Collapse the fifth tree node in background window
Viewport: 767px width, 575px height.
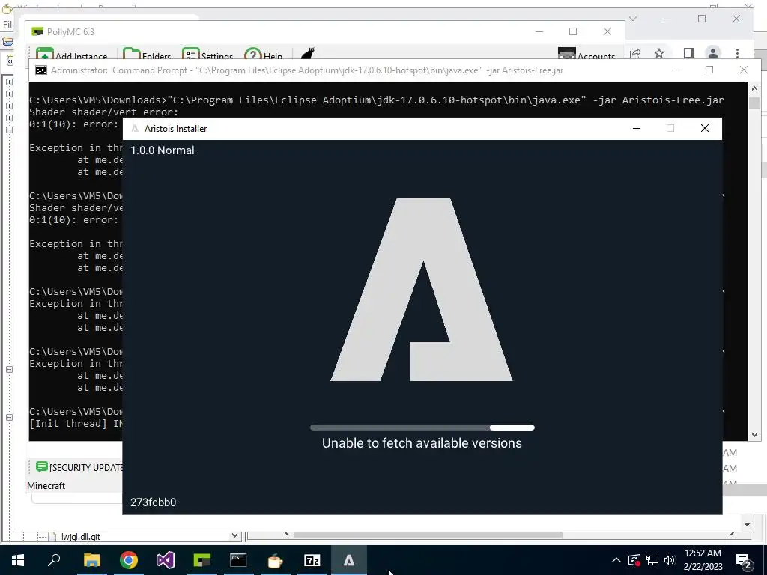coord(9,130)
